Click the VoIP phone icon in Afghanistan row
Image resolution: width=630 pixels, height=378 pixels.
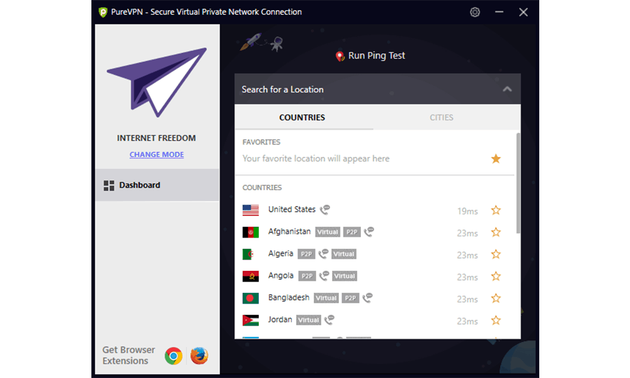(x=369, y=232)
